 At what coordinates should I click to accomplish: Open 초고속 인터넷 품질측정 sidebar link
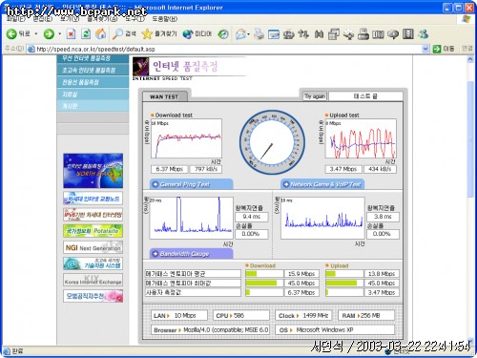pos(93,70)
